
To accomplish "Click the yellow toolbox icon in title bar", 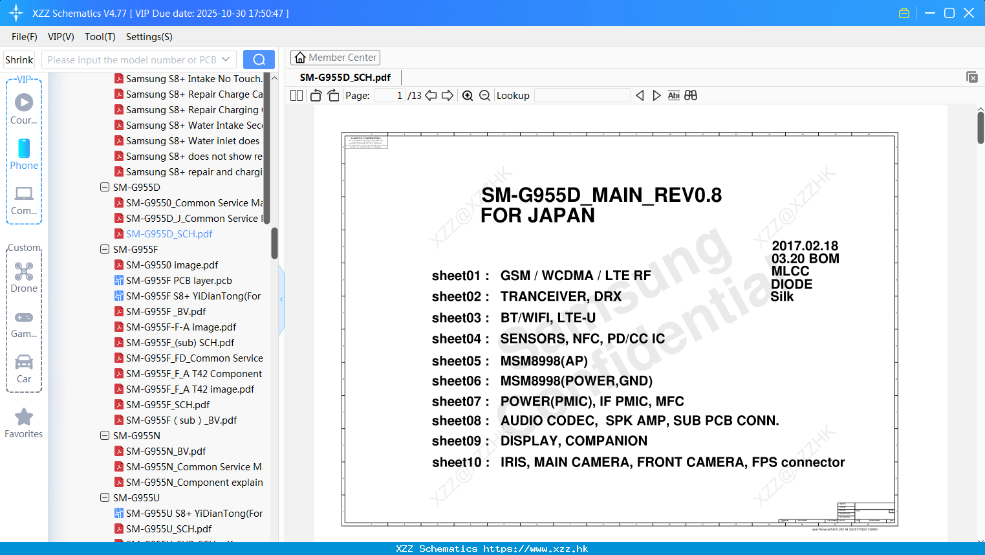I will [x=904, y=13].
